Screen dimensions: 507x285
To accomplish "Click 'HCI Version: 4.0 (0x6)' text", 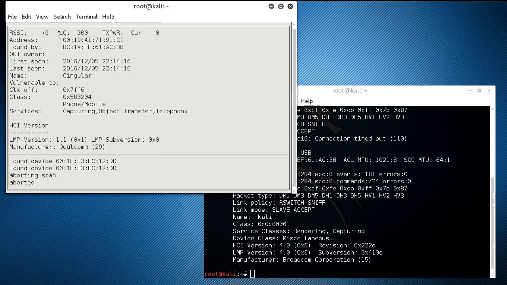I will pos(272,245).
